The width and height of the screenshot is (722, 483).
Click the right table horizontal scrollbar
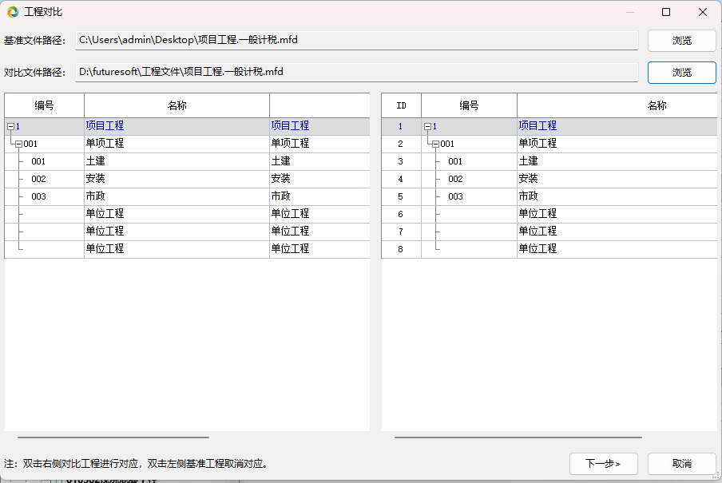[x=518, y=437]
